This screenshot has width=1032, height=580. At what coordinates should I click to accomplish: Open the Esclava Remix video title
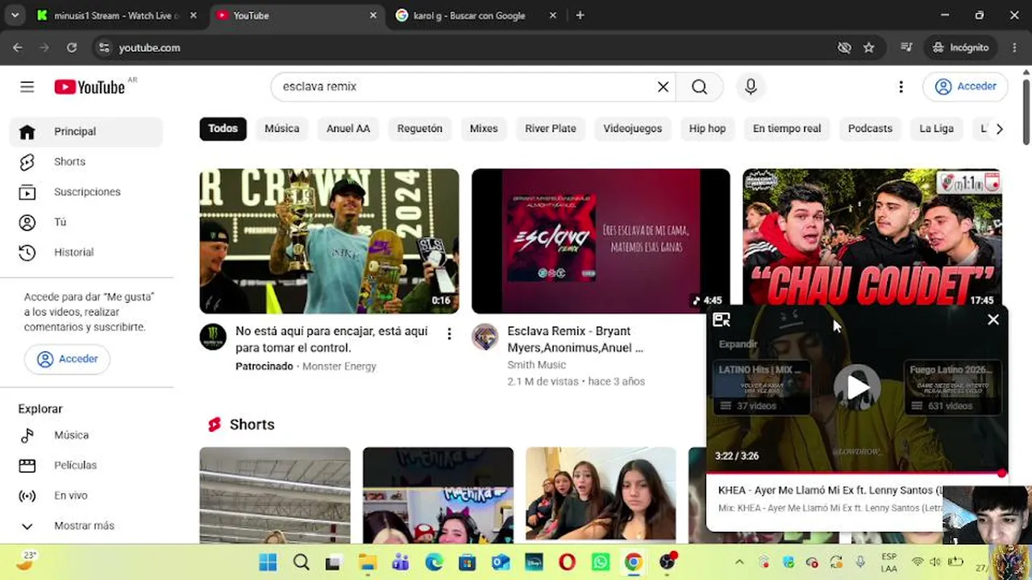tap(576, 340)
